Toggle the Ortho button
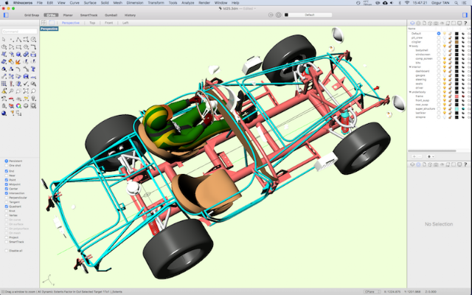Screen dimensions: 472x295 tap(51, 15)
